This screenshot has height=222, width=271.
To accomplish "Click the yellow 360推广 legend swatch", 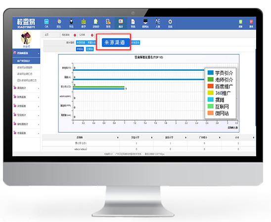I will click(x=211, y=93).
